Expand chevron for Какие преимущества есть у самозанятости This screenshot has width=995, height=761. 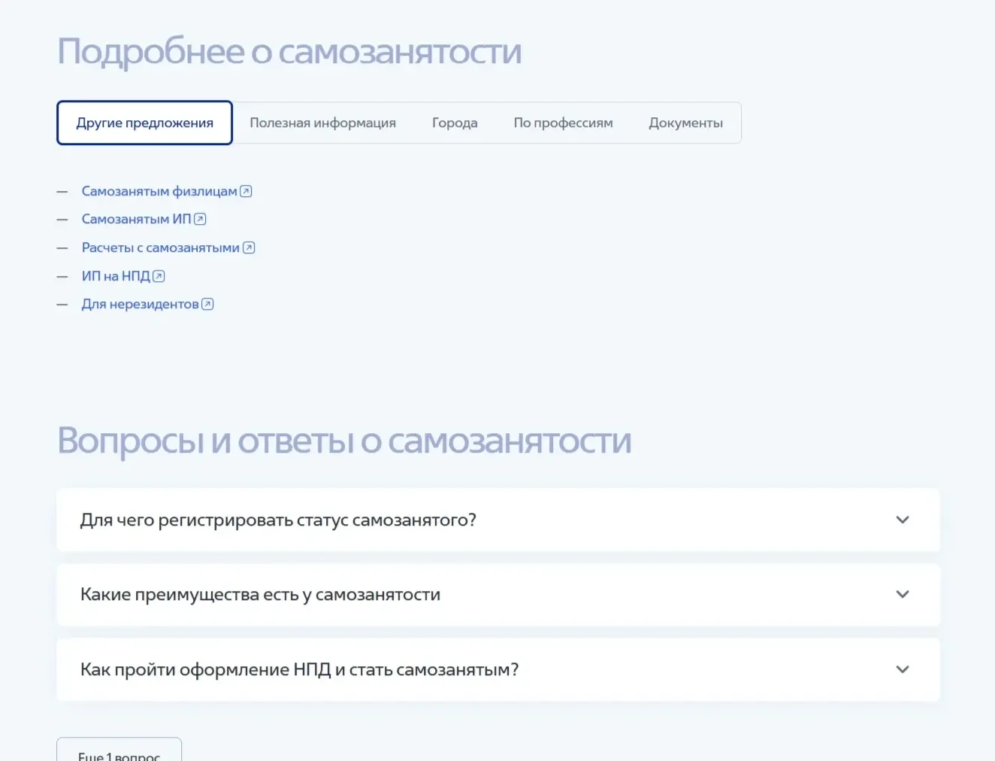pos(903,594)
